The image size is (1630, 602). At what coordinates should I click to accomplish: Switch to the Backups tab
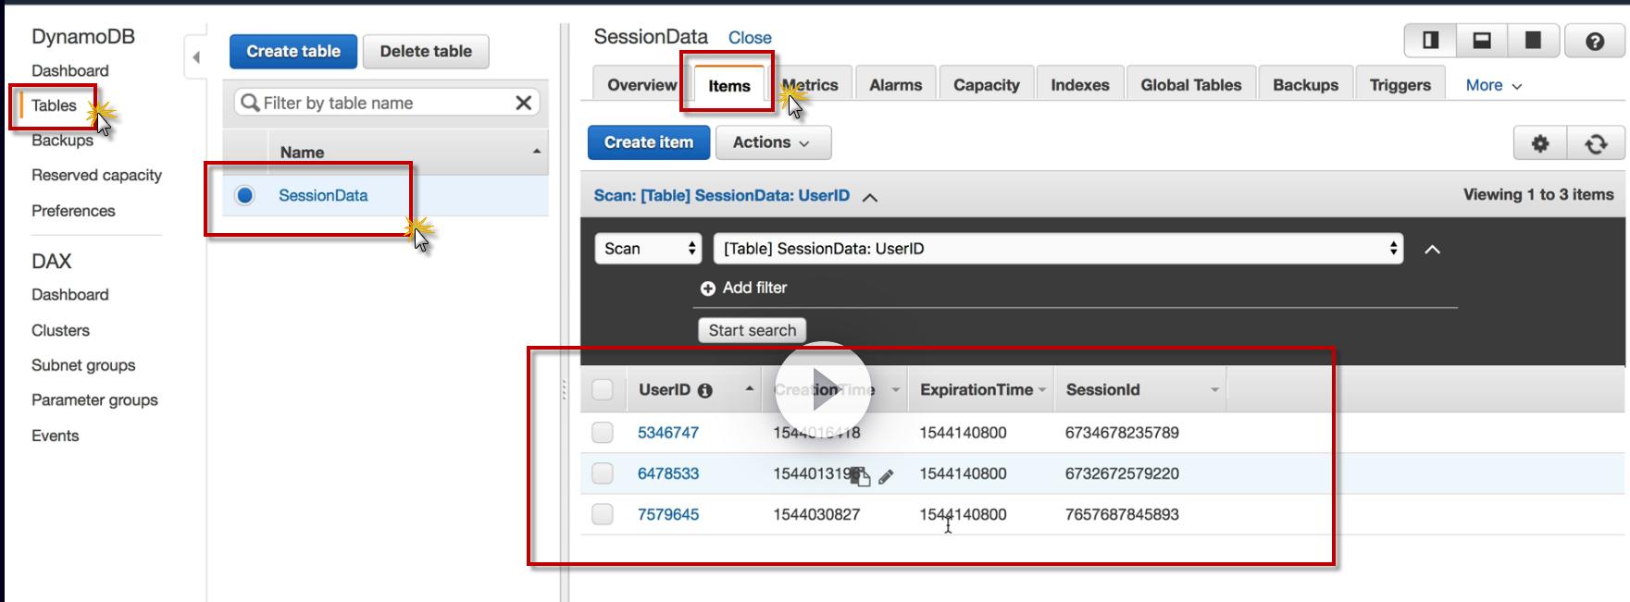[1305, 84]
